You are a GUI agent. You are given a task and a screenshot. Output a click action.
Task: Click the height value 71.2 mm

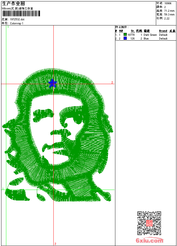(169, 11)
